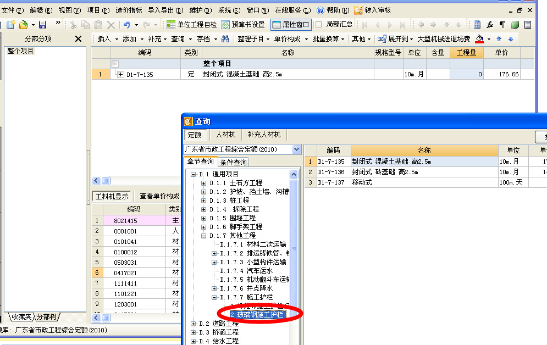Go to last record navigation icon

pos(402,25)
